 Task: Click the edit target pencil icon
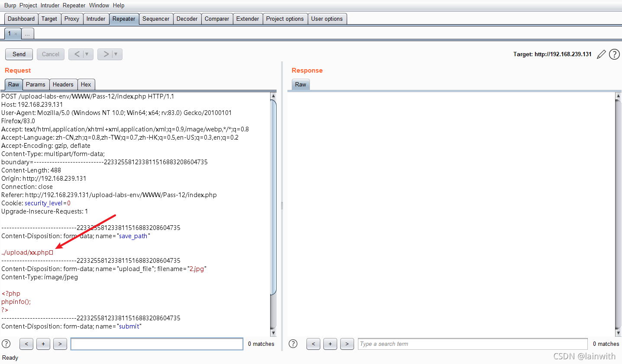coord(601,54)
